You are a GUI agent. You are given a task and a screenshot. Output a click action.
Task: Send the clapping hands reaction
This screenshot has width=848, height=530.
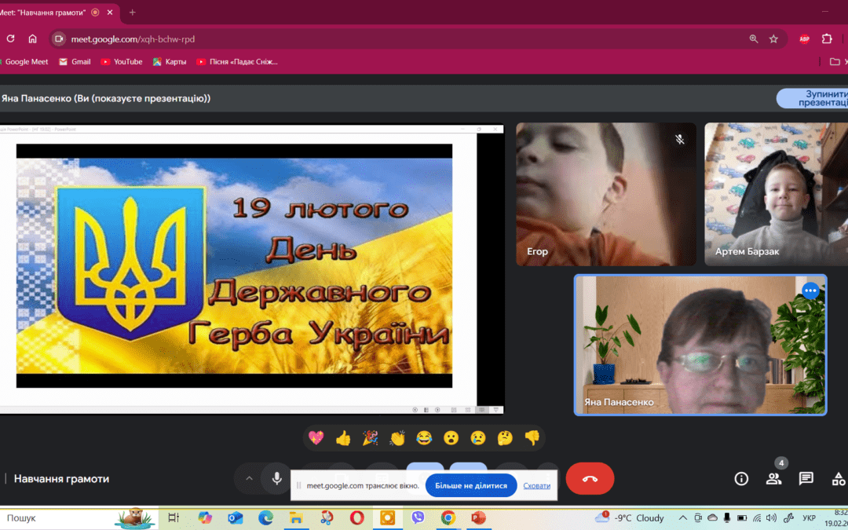(x=397, y=437)
